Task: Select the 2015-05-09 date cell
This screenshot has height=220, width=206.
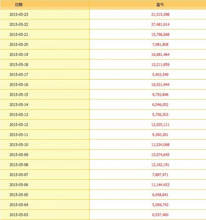Action: point(19,155)
